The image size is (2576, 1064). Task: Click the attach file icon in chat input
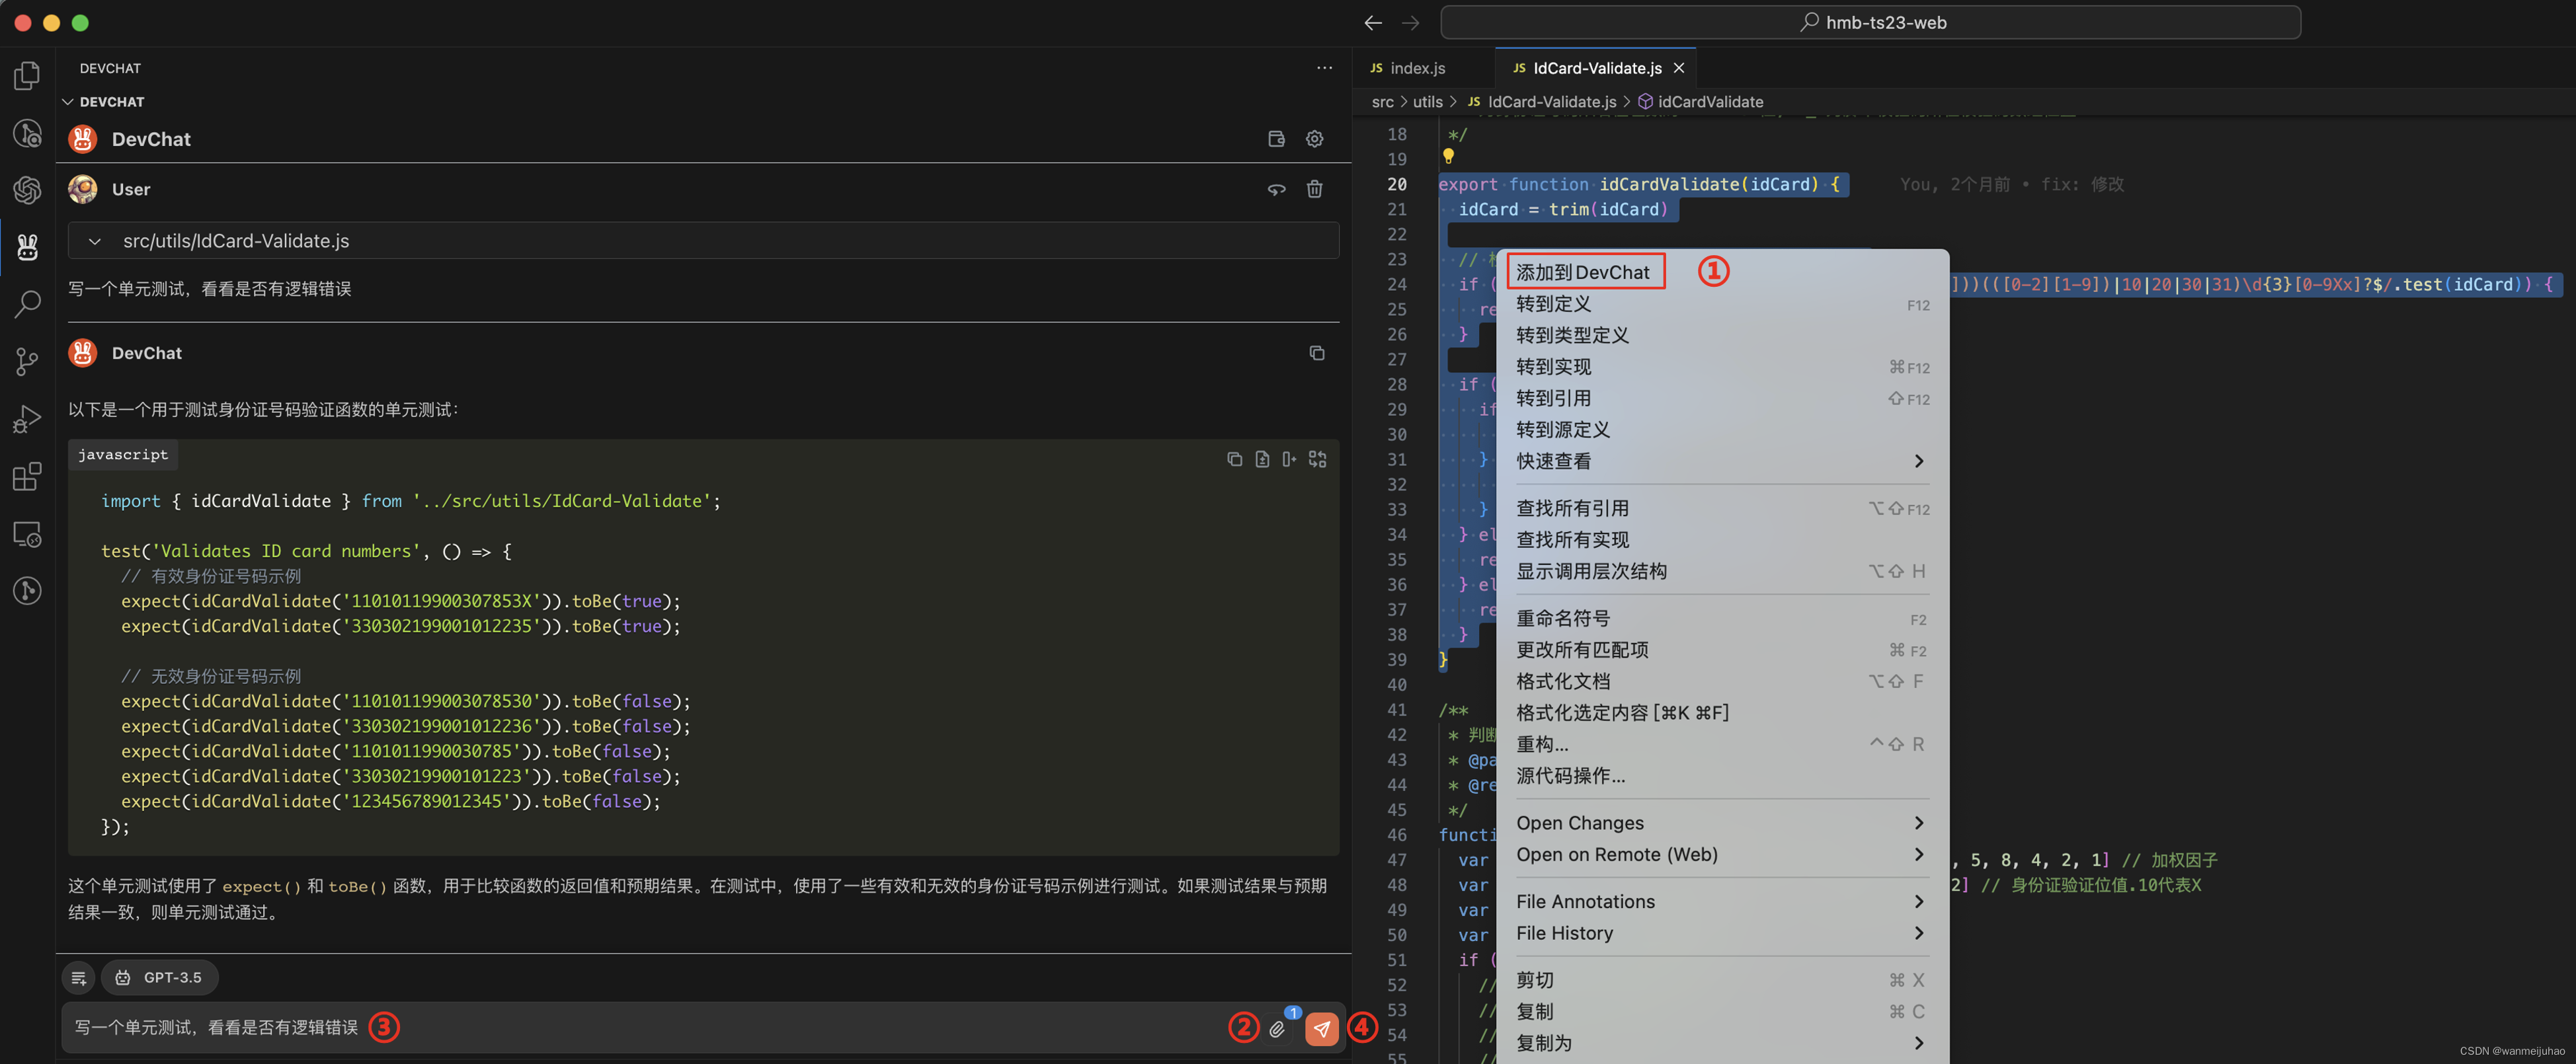pyautogui.click(x=1280, y=1028)
